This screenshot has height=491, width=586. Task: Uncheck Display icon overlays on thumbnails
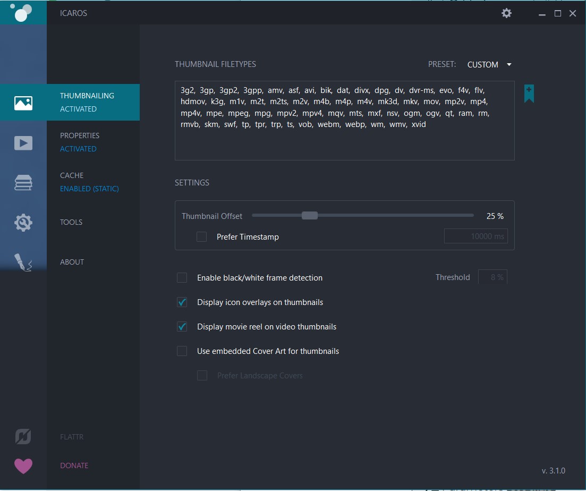coord(182,302)
